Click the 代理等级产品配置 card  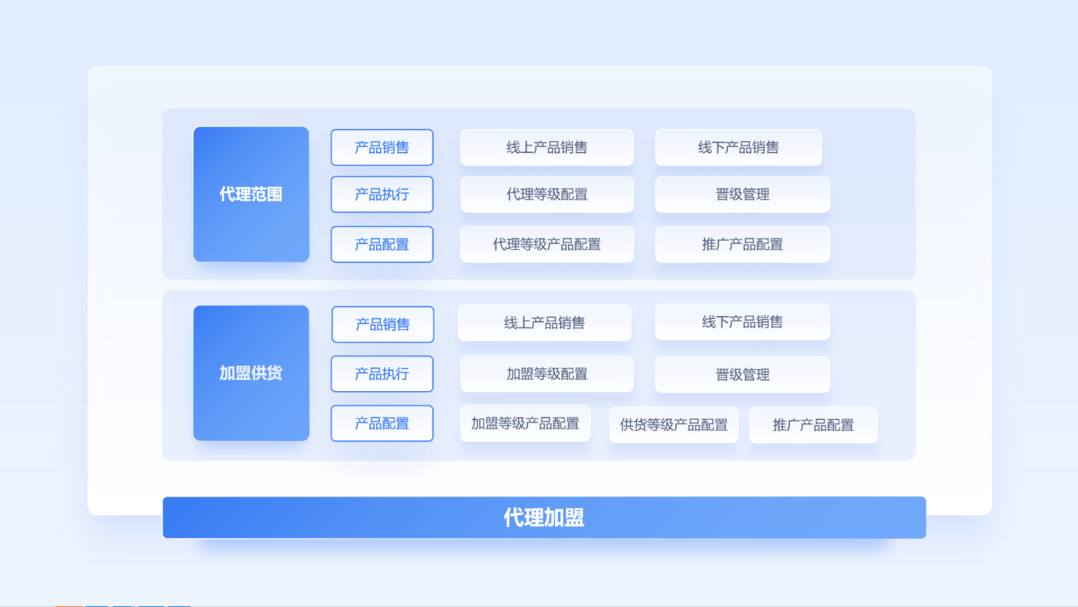pyautogui.click(x=547, y=244)
